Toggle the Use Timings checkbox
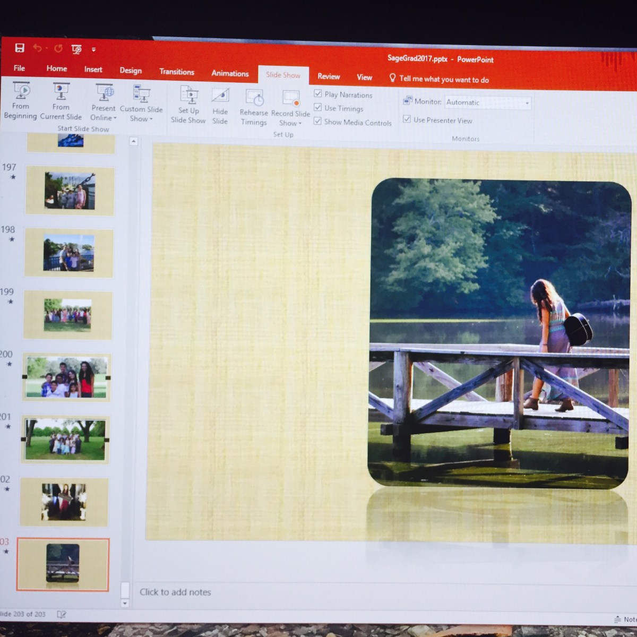 [x=318, y=108]
